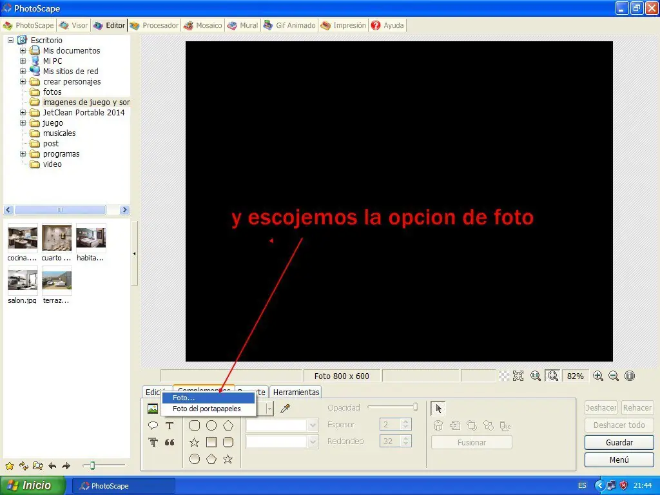This screenshot has height=495, width=660.
Task: Click the Guardar button
Action: (x=619, y=442)
